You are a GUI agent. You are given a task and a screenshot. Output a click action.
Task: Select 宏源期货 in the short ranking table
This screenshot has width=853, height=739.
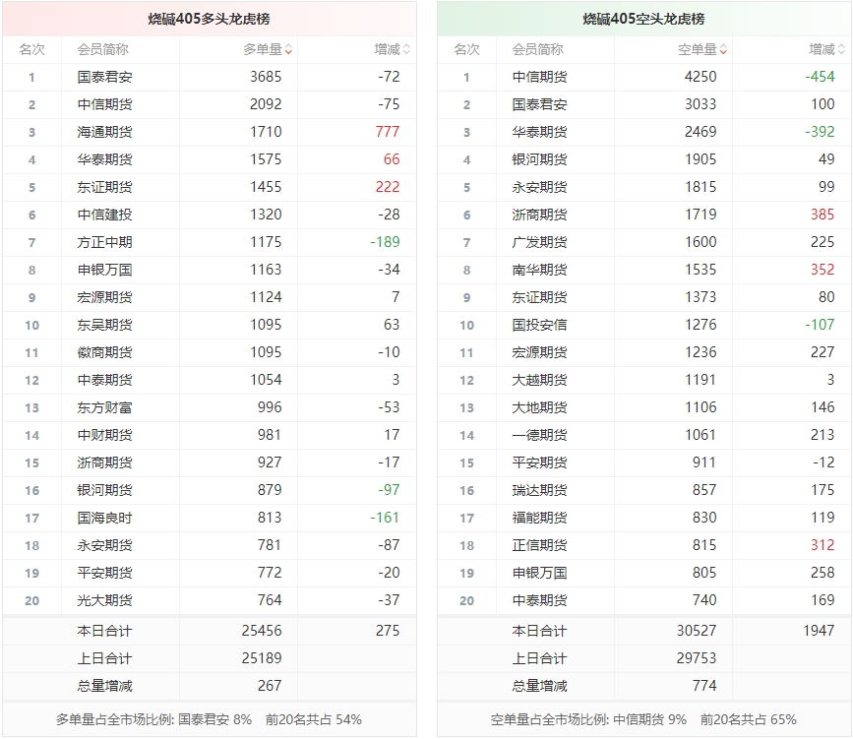tap(539, 353)
